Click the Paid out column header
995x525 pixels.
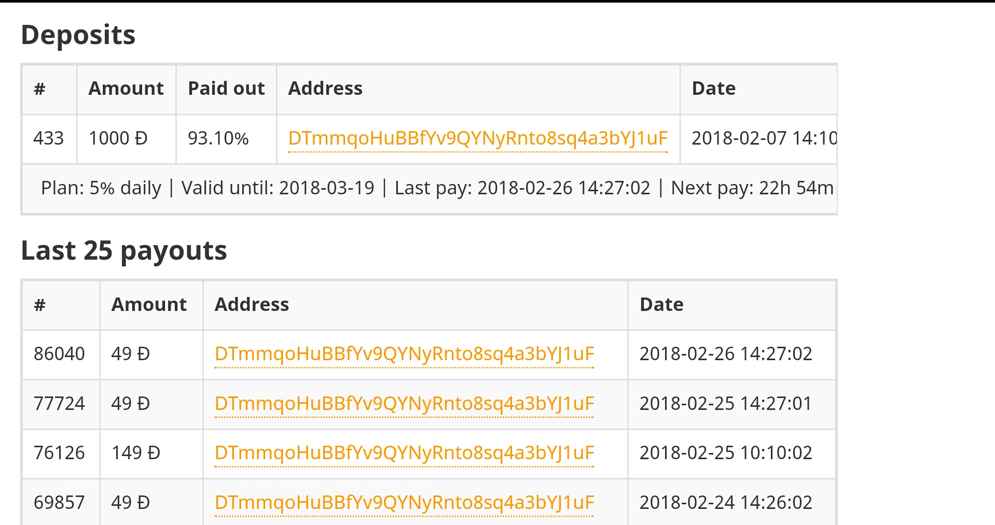[226, 89]
